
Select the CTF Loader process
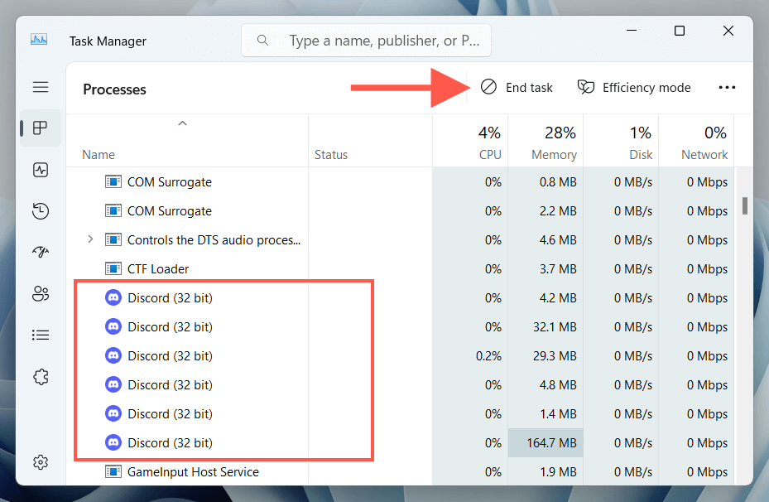400,269
